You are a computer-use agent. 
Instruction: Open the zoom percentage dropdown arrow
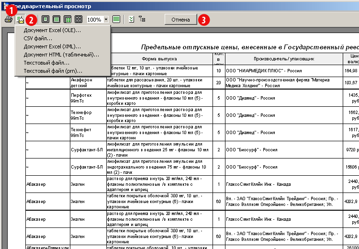(106, 20)
